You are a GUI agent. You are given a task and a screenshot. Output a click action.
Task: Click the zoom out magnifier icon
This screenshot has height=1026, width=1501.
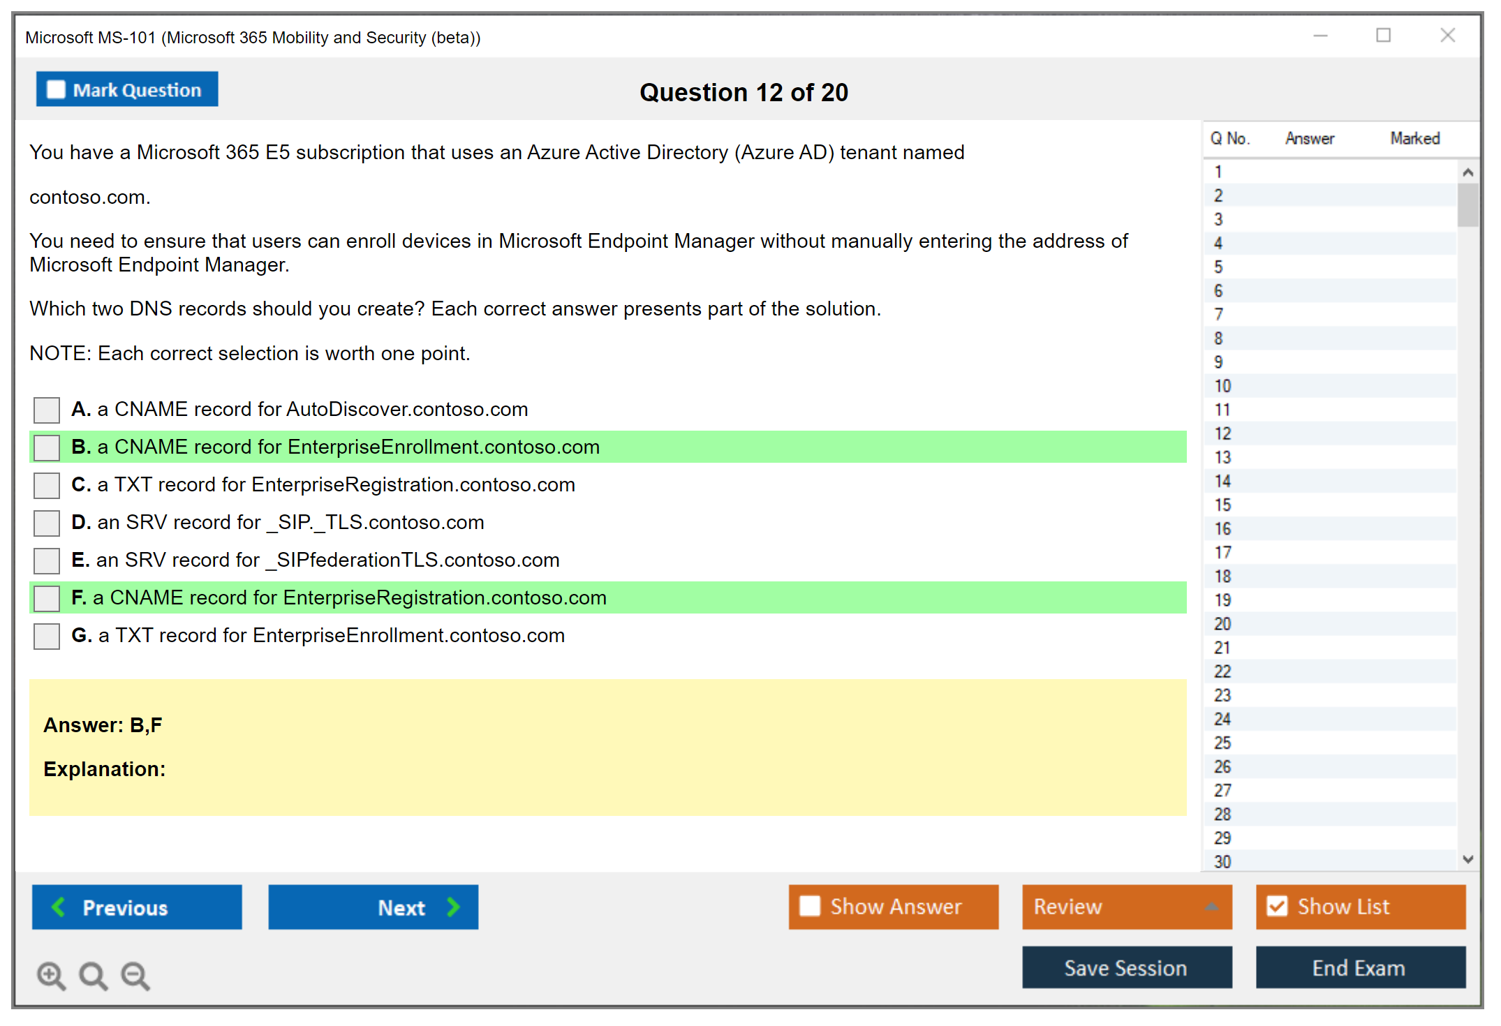(x=135, y=974)
